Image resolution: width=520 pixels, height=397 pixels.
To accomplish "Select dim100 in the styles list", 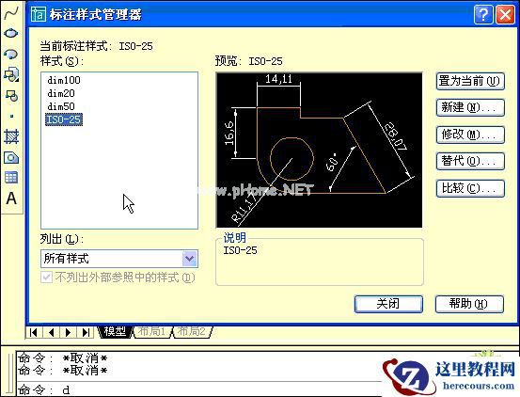I will pyautogui.click(x=64, y=80).
